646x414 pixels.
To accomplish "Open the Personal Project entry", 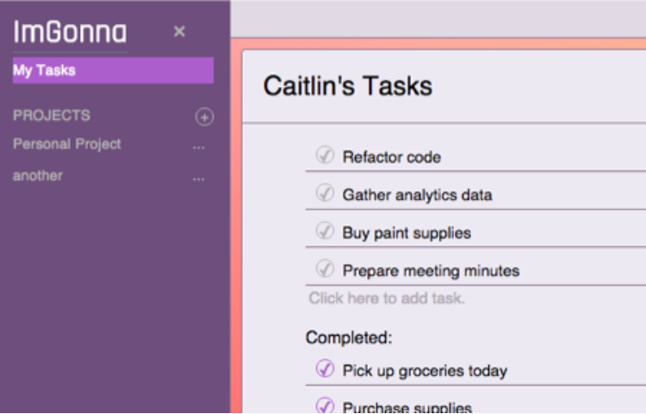I will 67,144.
